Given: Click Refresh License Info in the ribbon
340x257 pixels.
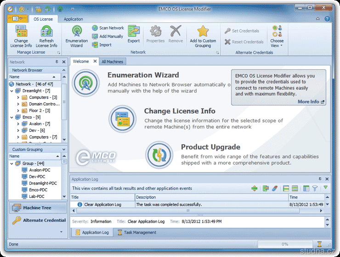Looking at the screenshot, I should pyautogui.click(x=46, y=32).
